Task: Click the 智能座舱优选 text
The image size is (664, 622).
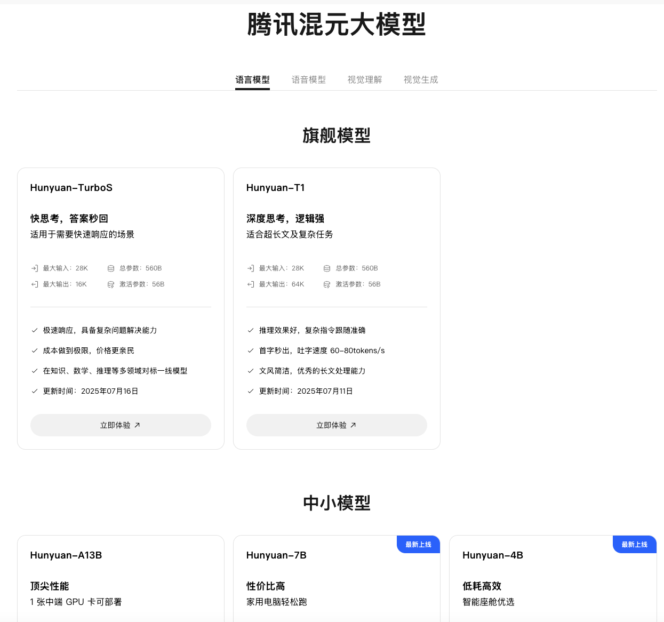Action: click(x=489, y=602)
